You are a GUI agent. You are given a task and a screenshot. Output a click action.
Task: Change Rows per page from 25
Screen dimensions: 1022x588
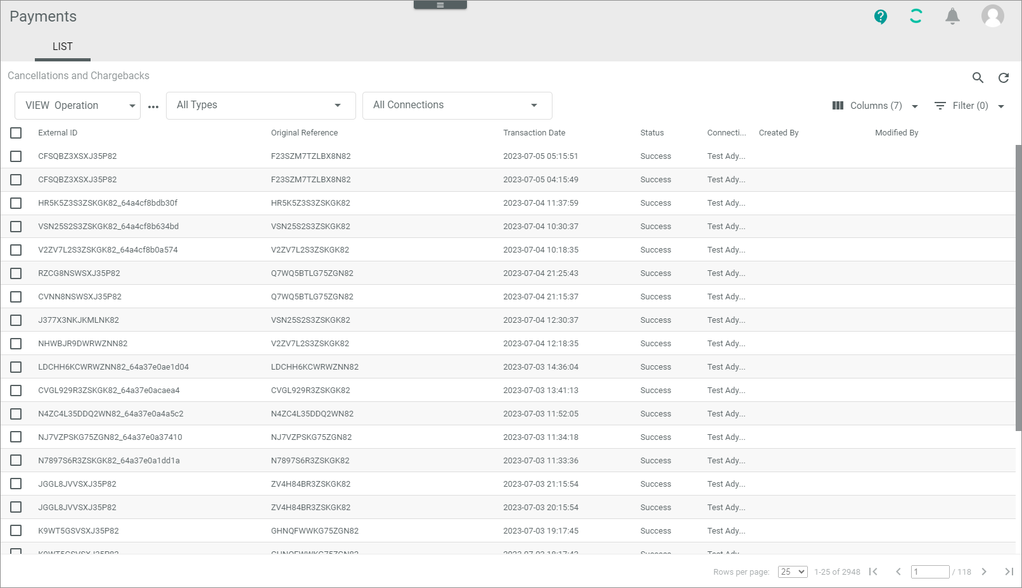(792, 572)
